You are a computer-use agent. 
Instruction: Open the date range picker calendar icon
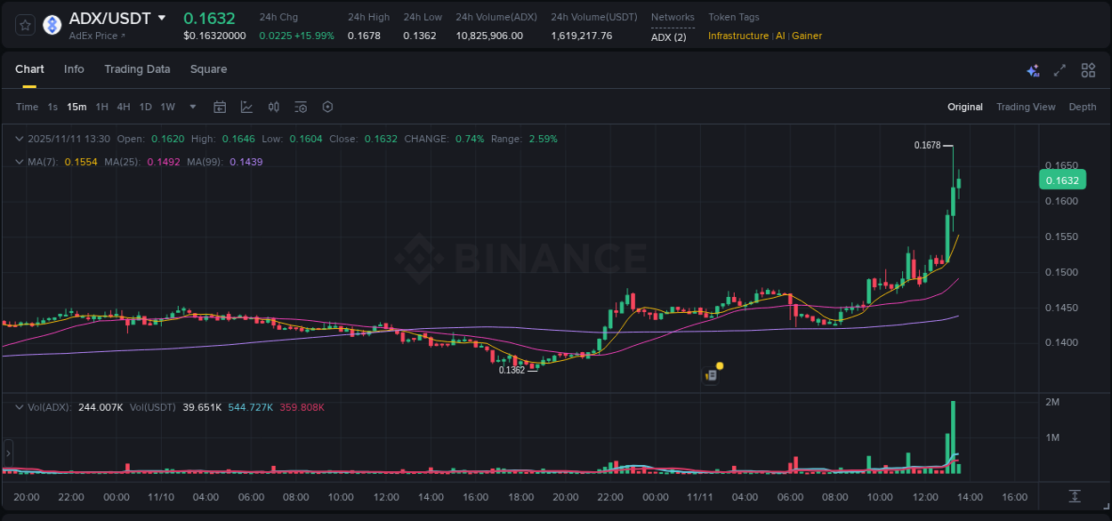220,107
